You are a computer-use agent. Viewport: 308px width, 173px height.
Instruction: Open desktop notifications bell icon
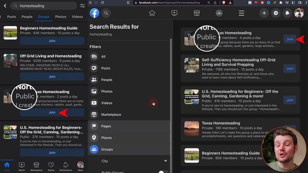pyautogui.click(x=287, y=13)
